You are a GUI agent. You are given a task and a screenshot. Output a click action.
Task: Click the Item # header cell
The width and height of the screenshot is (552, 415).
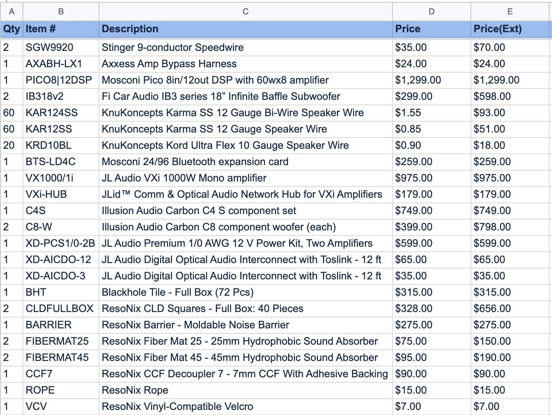[x=61, y=29]
